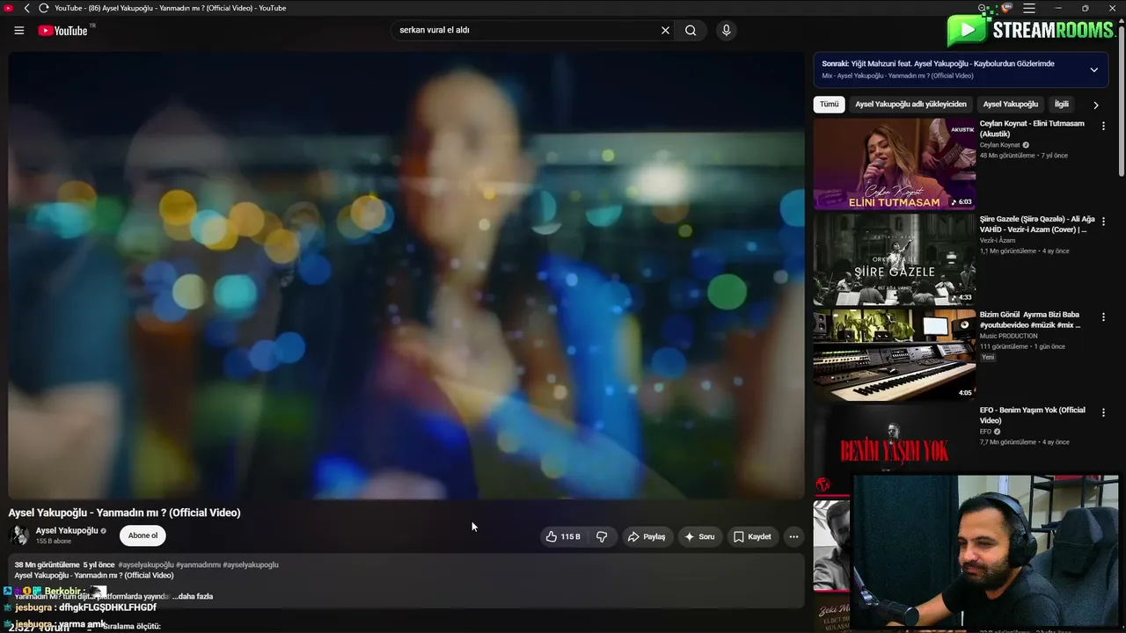
Task: Click the '155 B abone' subscriber count
Action: tap(54, 542)
